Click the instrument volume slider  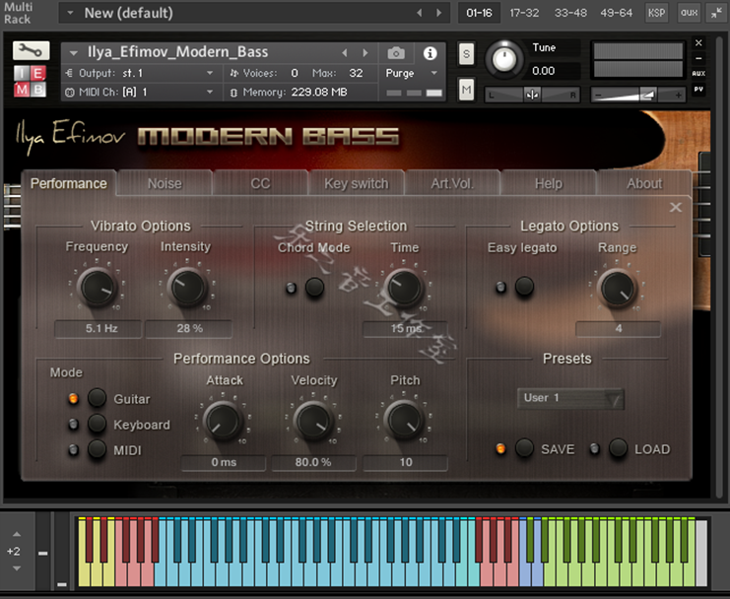[x=638, y=95]
